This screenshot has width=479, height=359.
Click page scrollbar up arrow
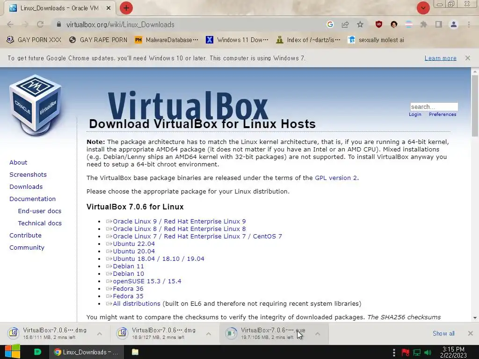(x=475, y=72)
